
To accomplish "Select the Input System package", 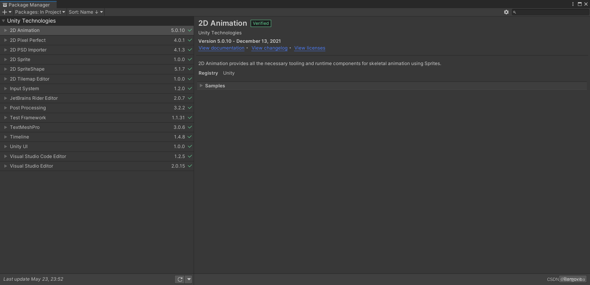I will click(x=97, y=89).
